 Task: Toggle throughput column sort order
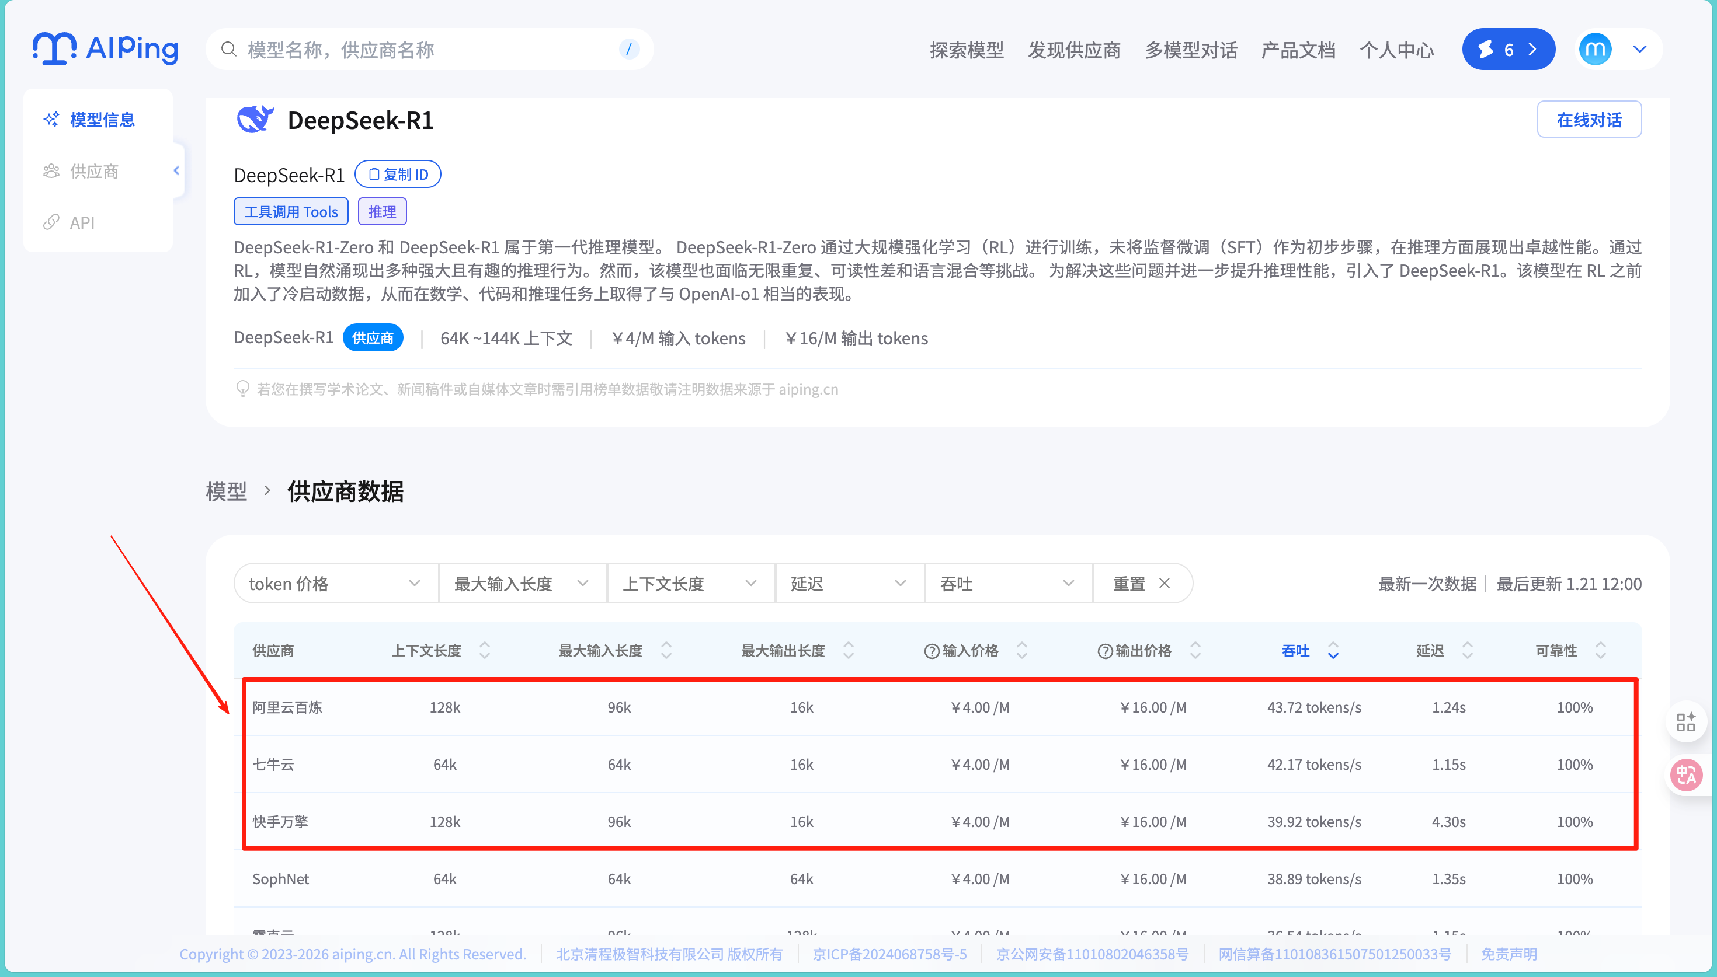click(1333, 650)
